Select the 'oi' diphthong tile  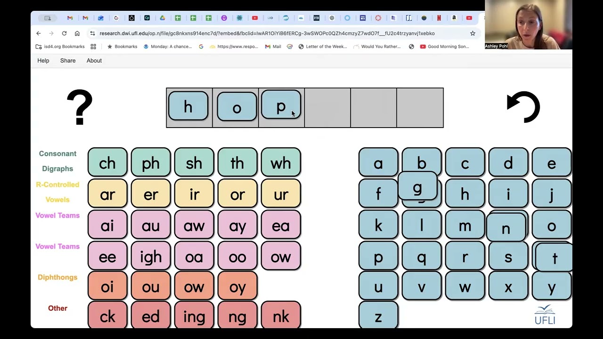(107, 286)
